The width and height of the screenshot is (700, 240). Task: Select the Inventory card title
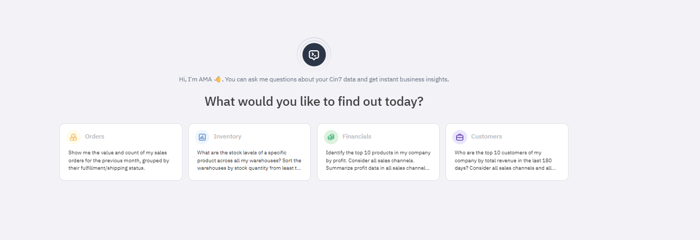[227, 136]
